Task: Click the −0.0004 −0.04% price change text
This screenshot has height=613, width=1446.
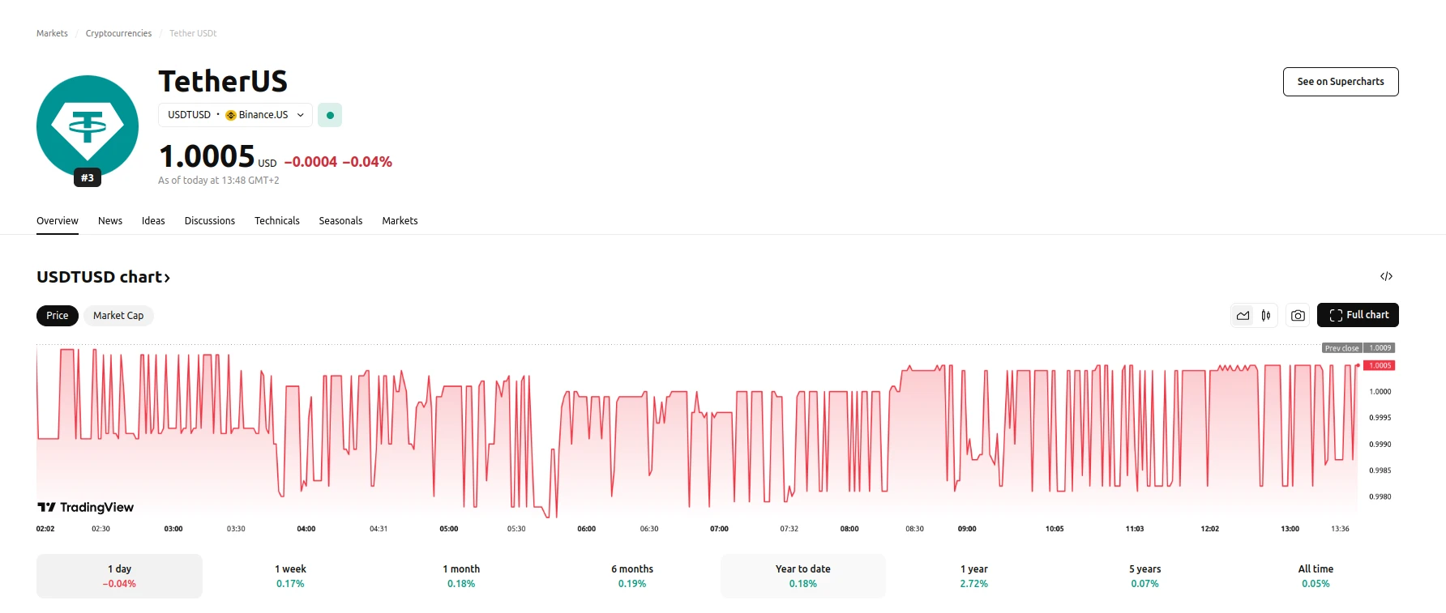Action: (x=338, y=162)
